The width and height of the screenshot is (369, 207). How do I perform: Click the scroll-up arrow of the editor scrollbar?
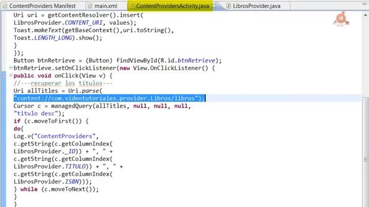(x=365, y=15)
